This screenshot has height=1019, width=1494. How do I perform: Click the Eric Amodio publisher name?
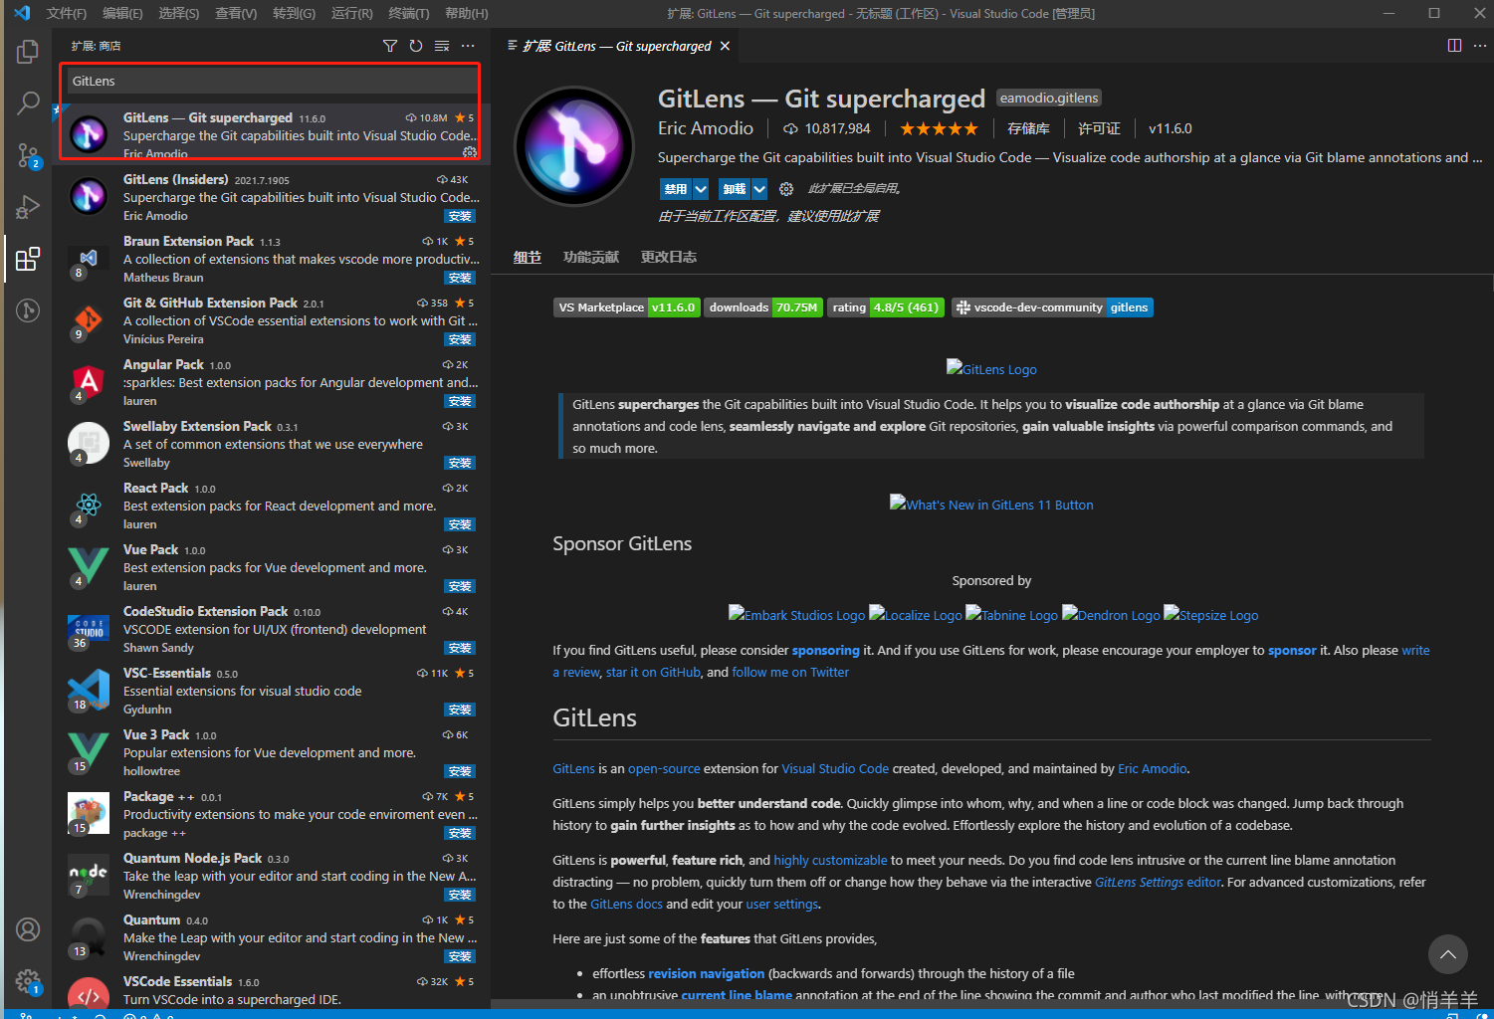[x=706, y=128]
